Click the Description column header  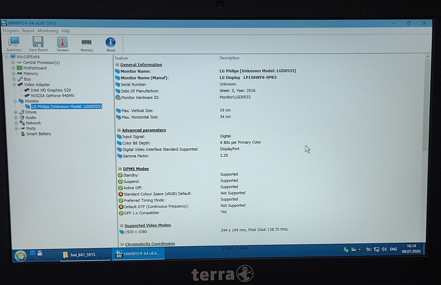229,58
